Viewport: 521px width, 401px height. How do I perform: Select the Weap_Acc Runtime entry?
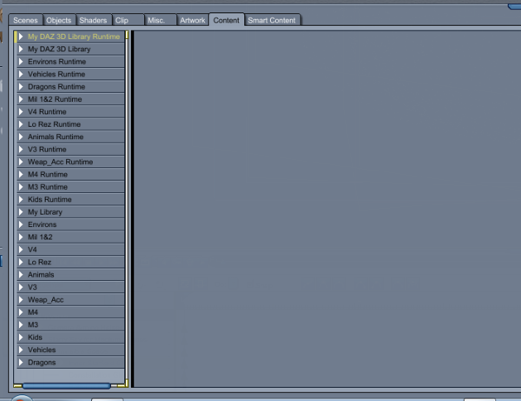[71, 162]
